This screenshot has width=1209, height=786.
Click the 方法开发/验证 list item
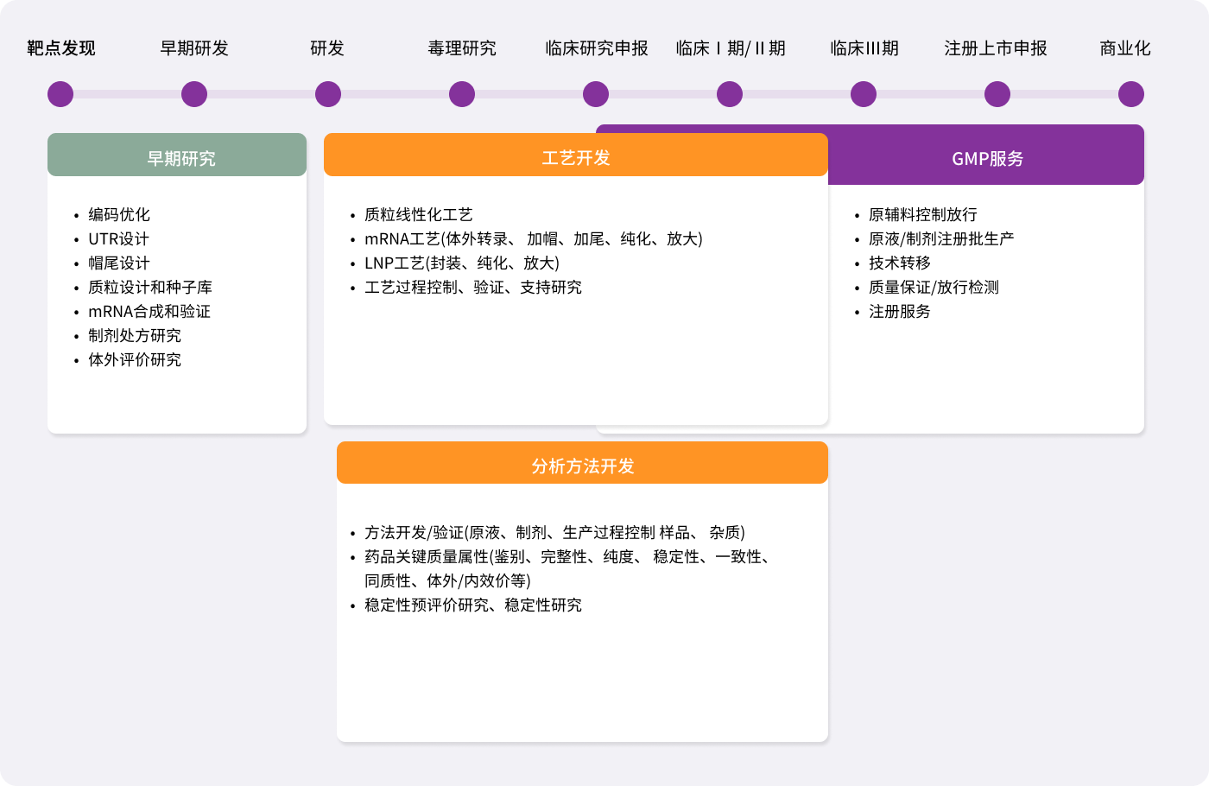(554, 532)
